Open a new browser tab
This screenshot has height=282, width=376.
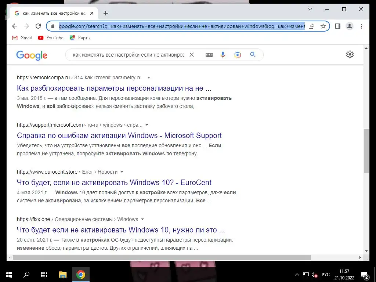point(106,14)
